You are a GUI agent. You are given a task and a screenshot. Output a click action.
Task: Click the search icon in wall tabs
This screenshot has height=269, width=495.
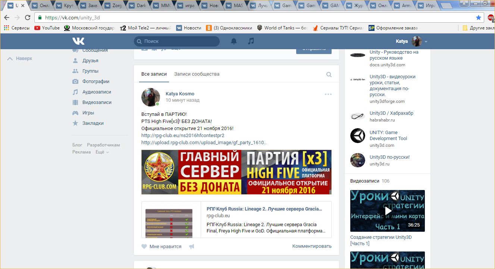click(329, 75)
